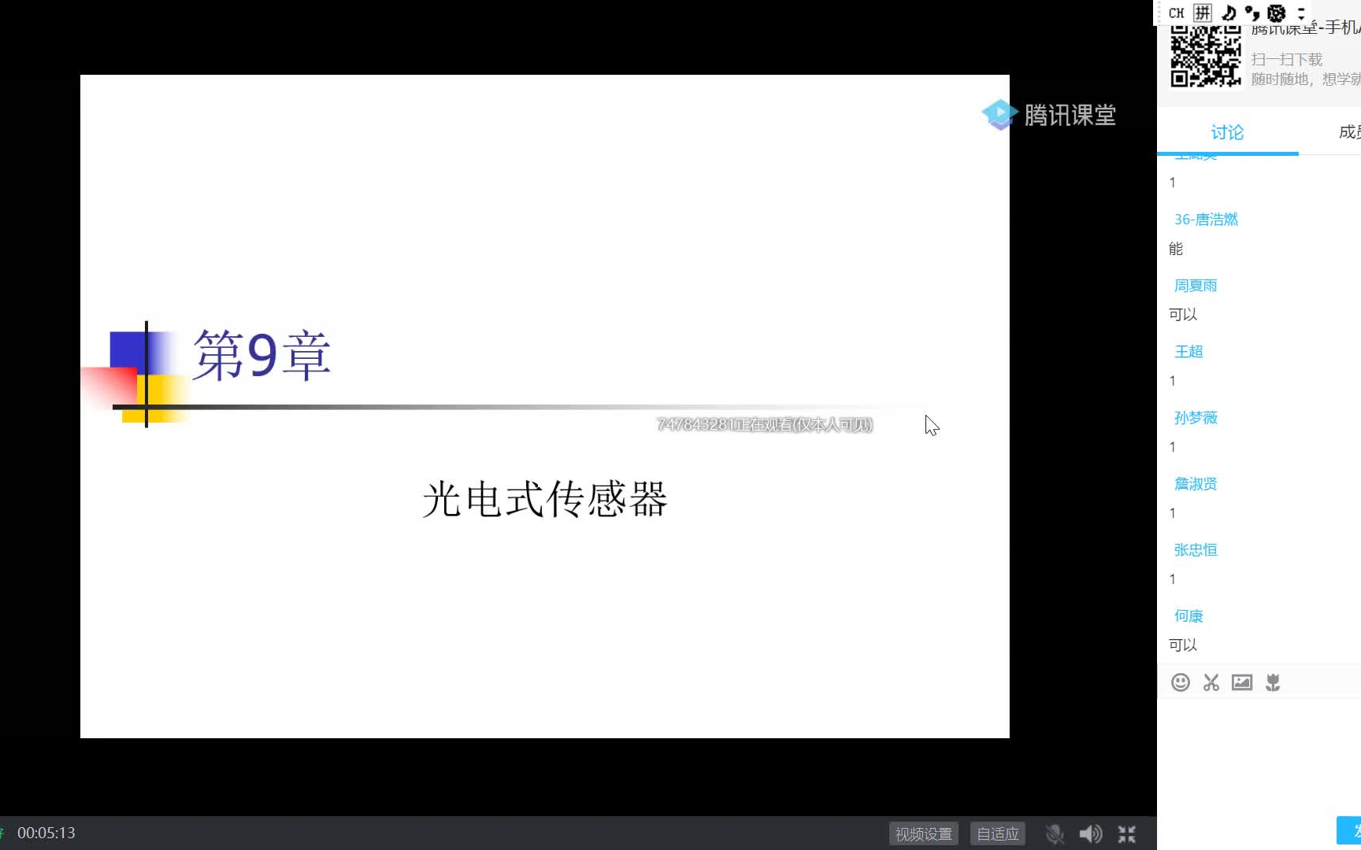
Task: Click the CH language indicator in IME bar
Action: point(1176,13)
